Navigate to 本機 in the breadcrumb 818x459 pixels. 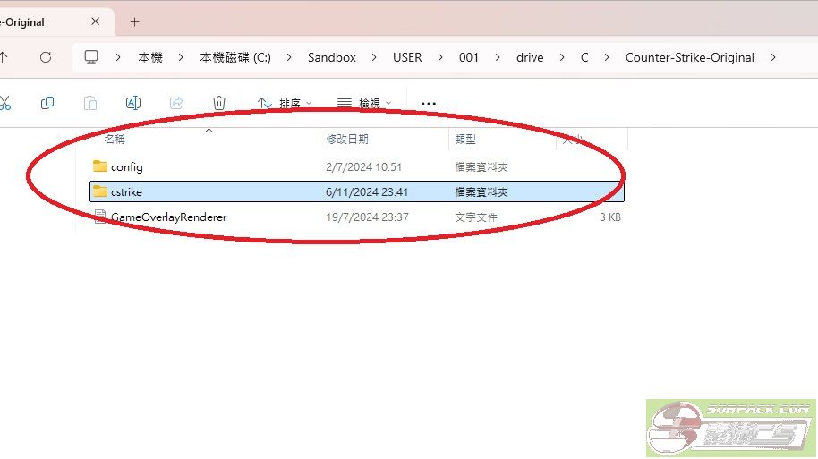(150, 57)
